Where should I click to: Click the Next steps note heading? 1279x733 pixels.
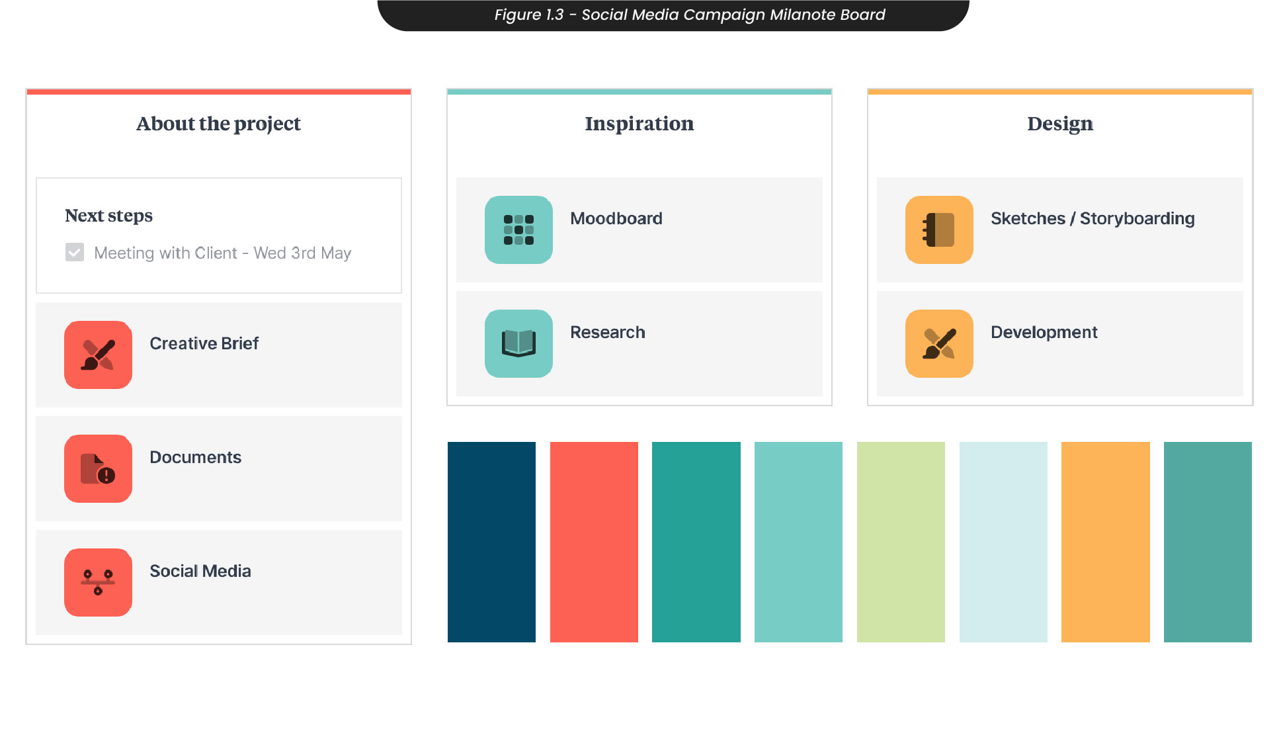click(108, 216)
